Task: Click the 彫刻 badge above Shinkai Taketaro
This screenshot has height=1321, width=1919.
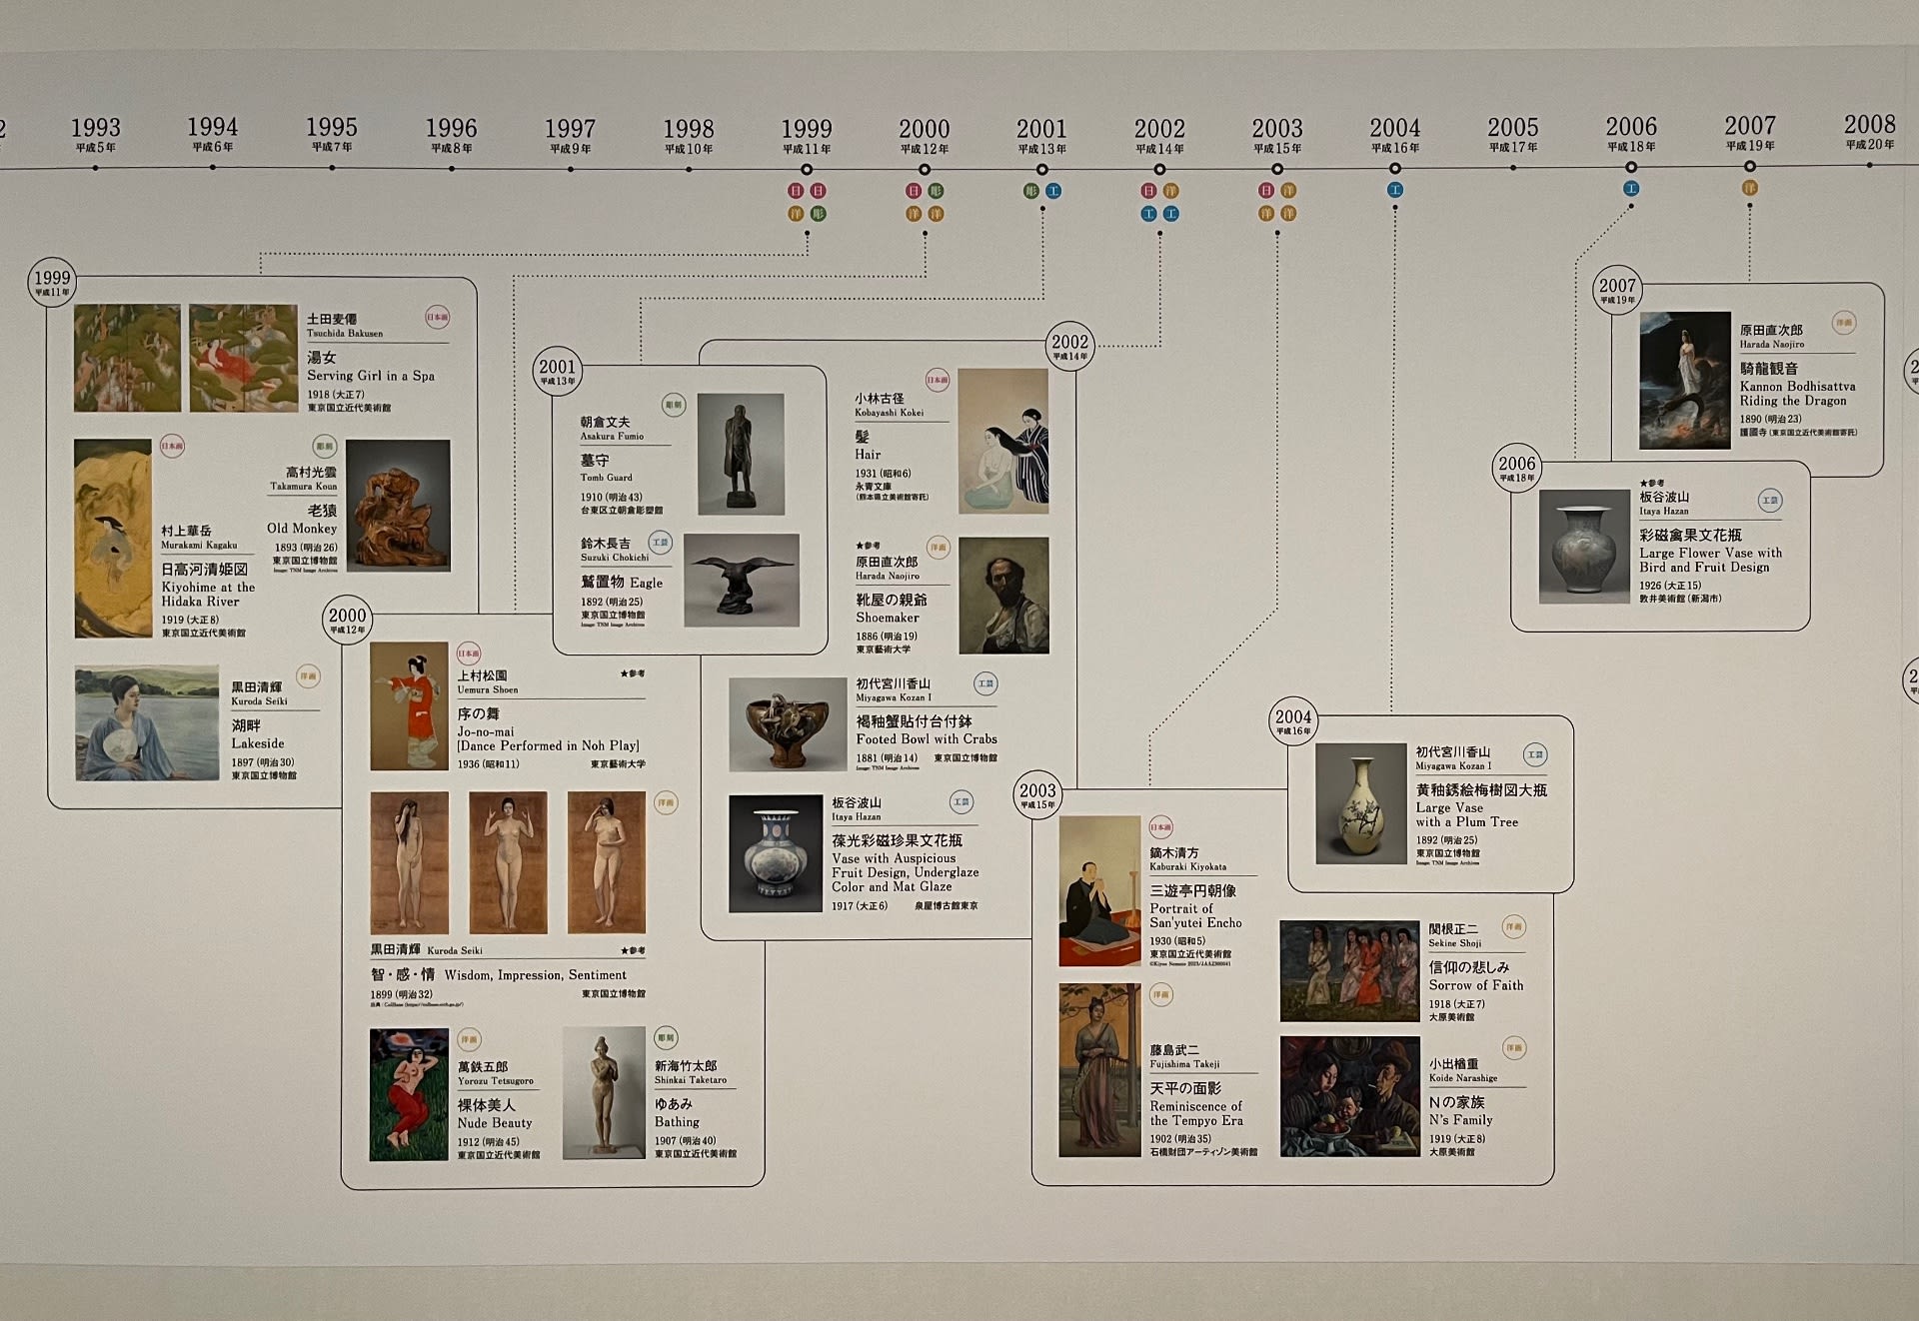Action: (x=666, y=1039)
